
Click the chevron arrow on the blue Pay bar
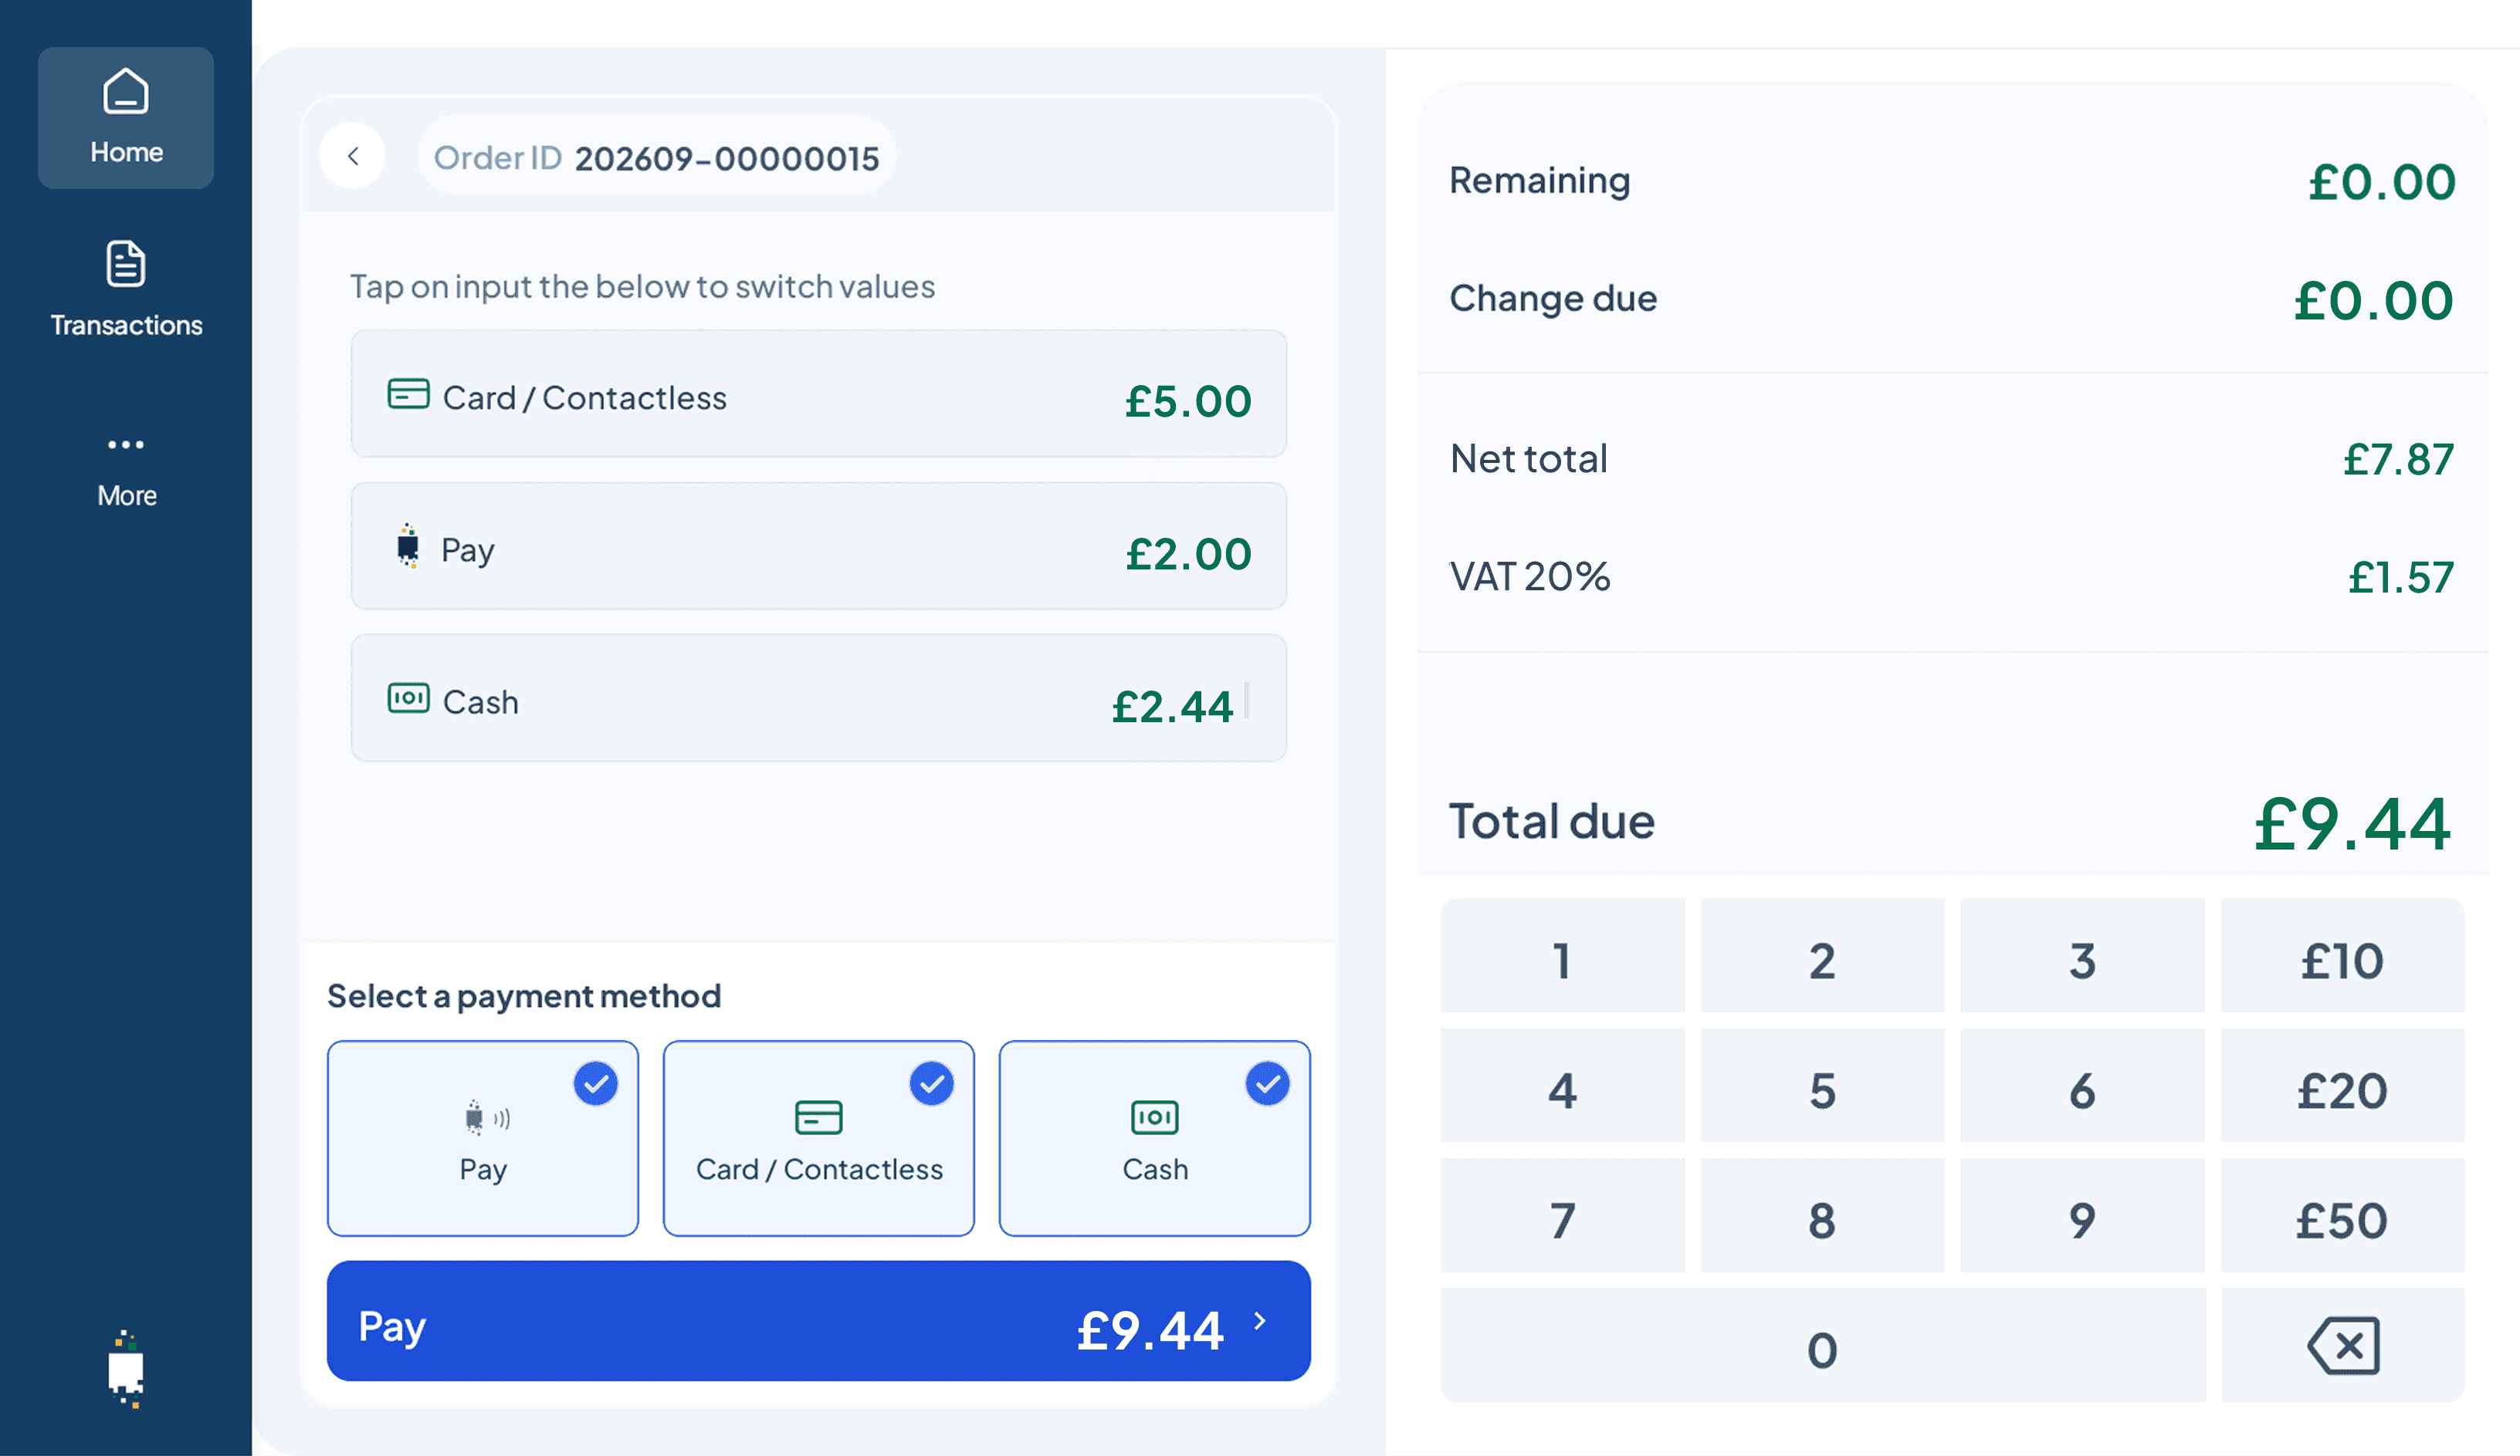tap(1260, 1321)
